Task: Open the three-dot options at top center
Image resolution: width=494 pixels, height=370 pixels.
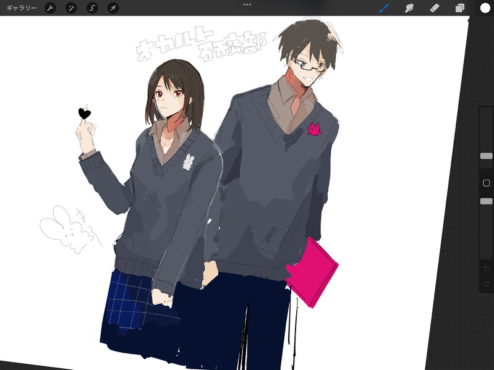Action: [x=247, y=5]
